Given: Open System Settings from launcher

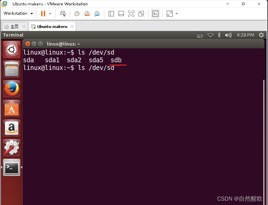Looking at the screenshot, I should click(x=11, y=148).
